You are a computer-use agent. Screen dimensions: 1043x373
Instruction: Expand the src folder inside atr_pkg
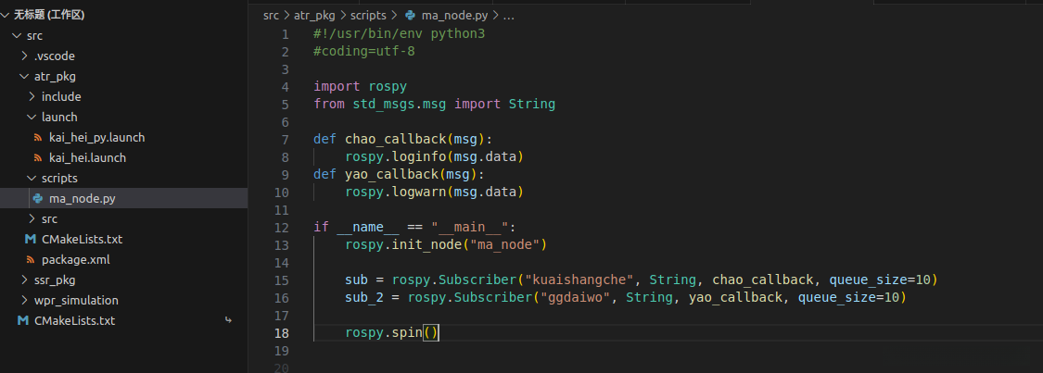click(31, 218)
